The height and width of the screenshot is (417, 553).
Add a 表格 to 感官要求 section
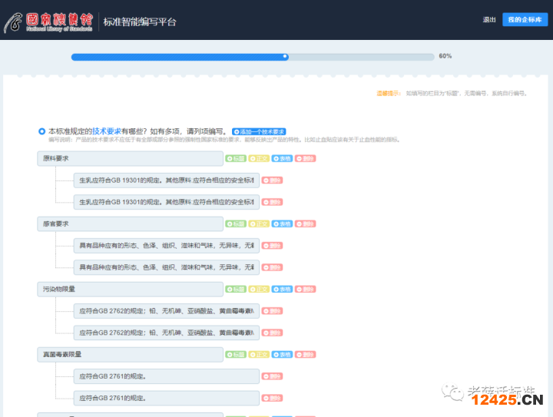click(282, 223)
